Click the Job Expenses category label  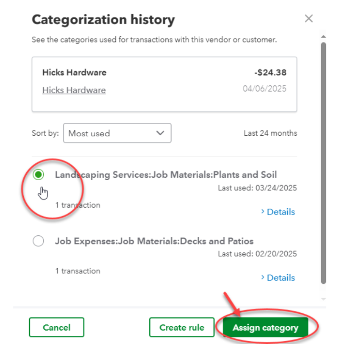154,241
